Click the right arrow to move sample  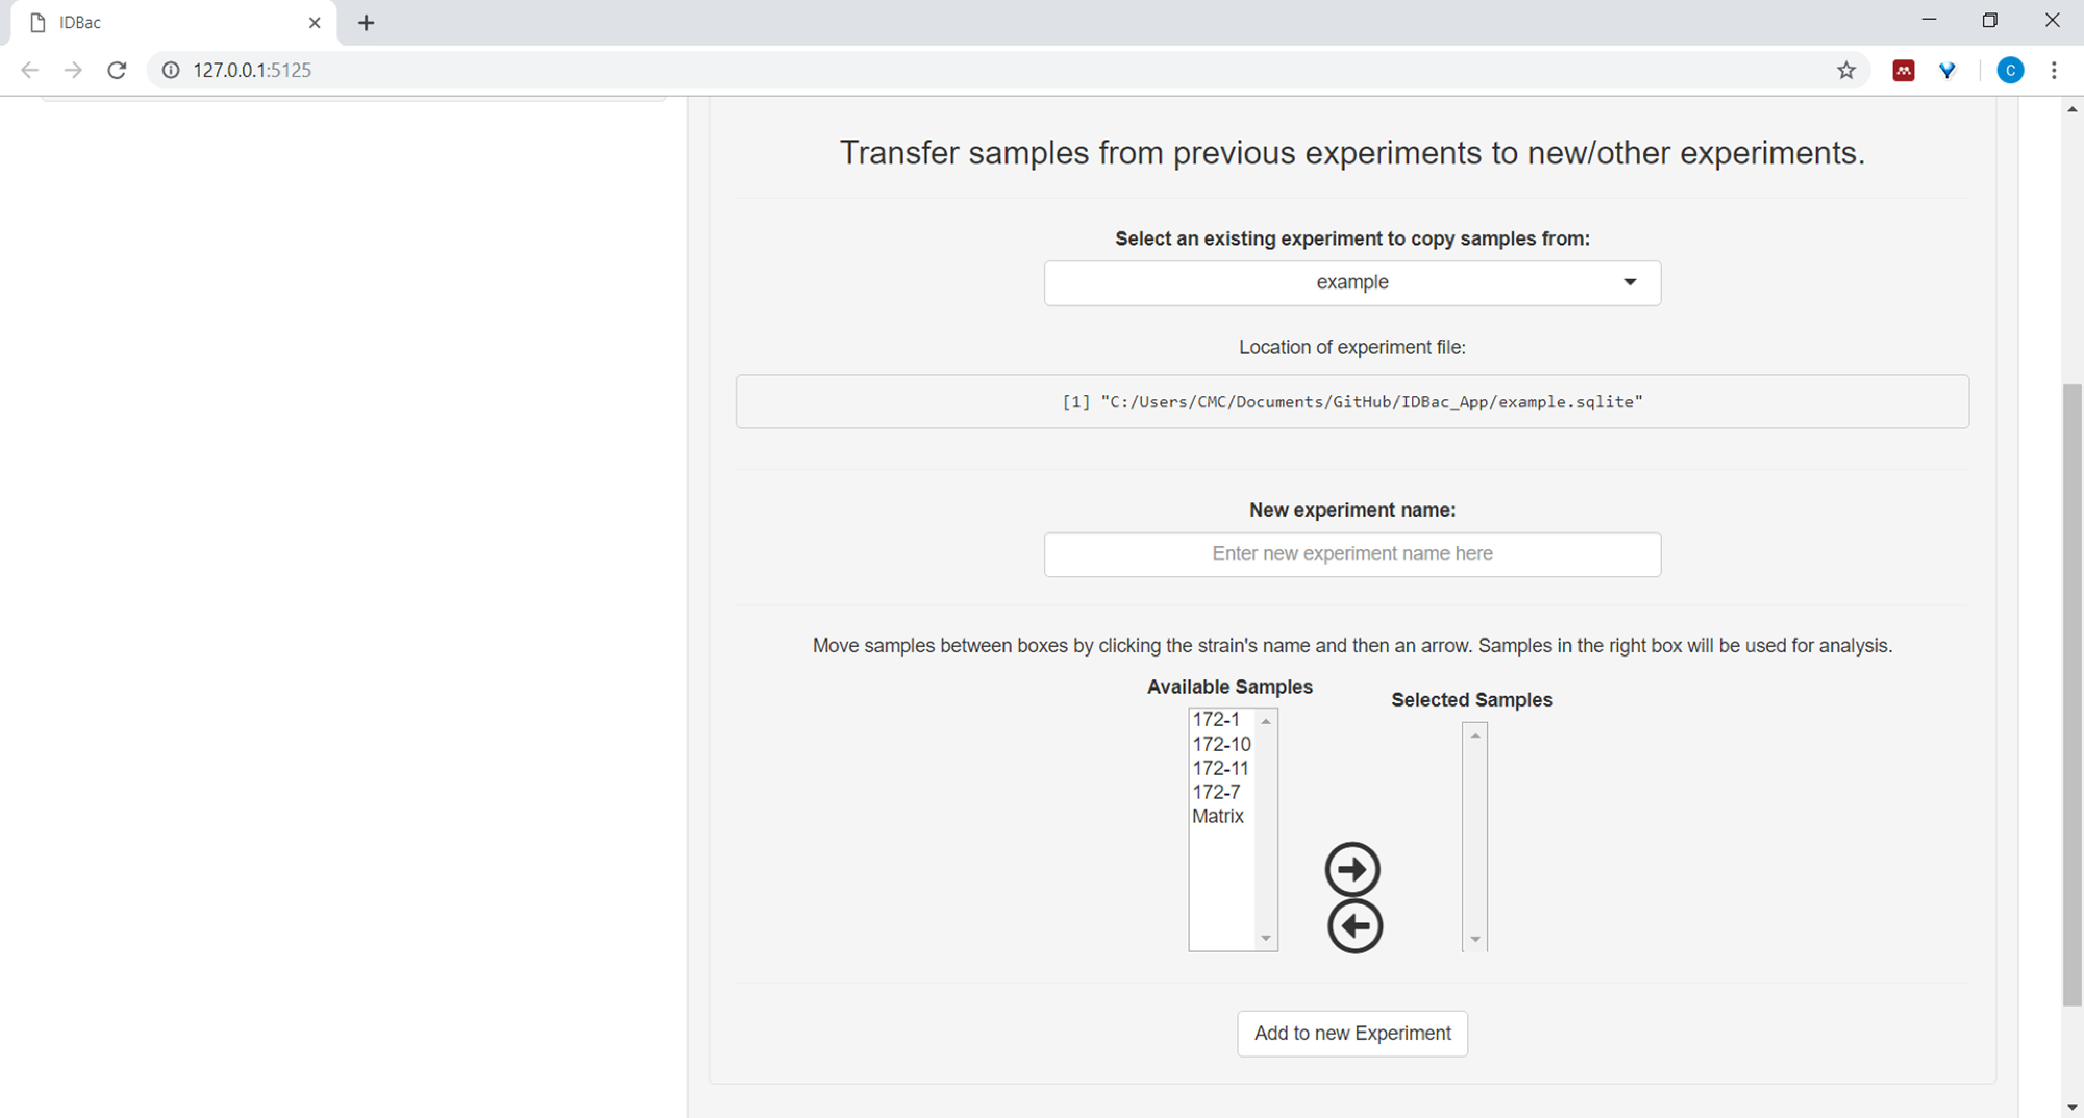point(1352,870)
